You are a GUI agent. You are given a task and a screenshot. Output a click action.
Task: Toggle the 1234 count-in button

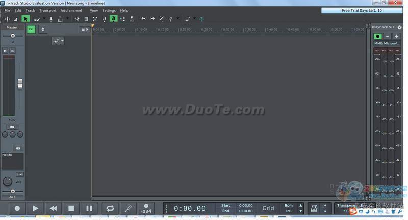[x=146, y=208]
